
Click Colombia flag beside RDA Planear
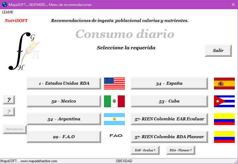[x=224, y=137]
